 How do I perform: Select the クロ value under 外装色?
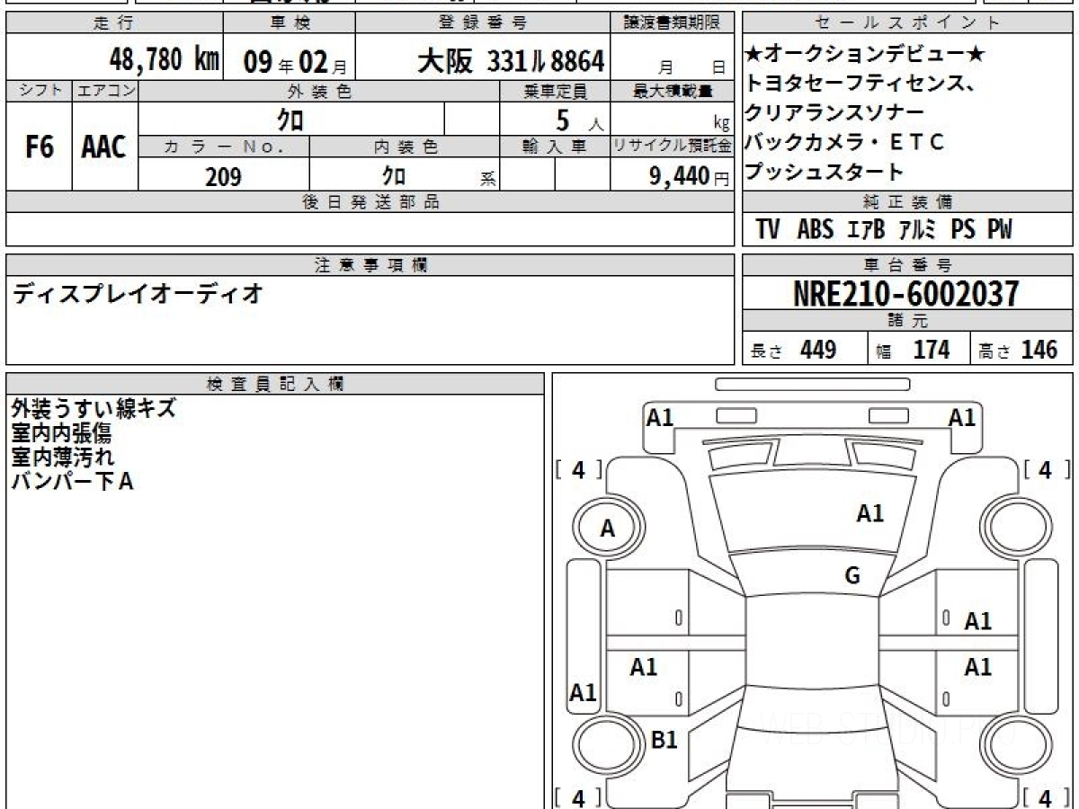click(290, 119)
